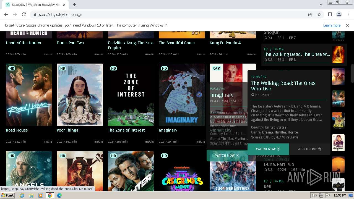Open Windows Media Player taskbar icon
Viewport: 354px width, 199px height.
(x=41, y=195)
